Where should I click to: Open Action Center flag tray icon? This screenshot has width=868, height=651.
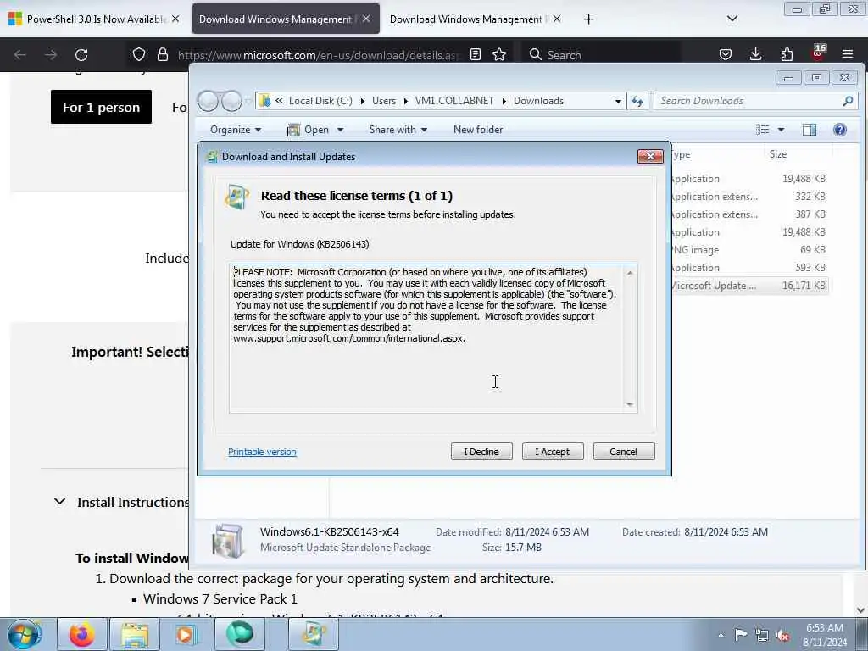(x=741, y=635)
